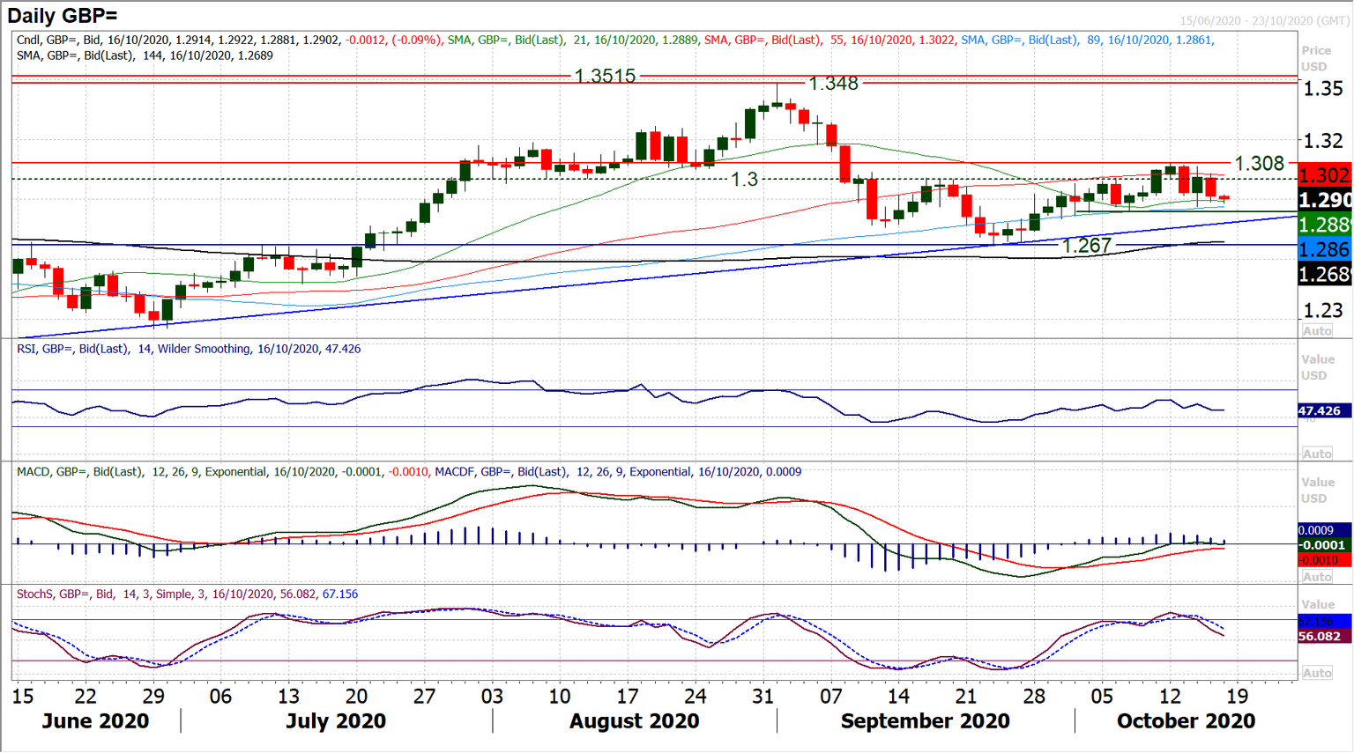The image size is (1354, 753).
Task: Click the June 2020 axis label
Action: [97, 720]
